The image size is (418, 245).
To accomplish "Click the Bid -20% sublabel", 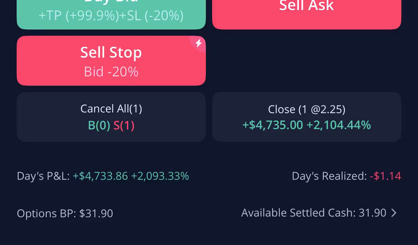I will click(x=111, y=72).
